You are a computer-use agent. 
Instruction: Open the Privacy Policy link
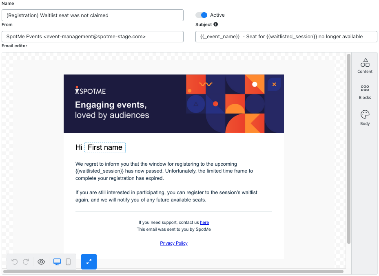pos(173,243)
